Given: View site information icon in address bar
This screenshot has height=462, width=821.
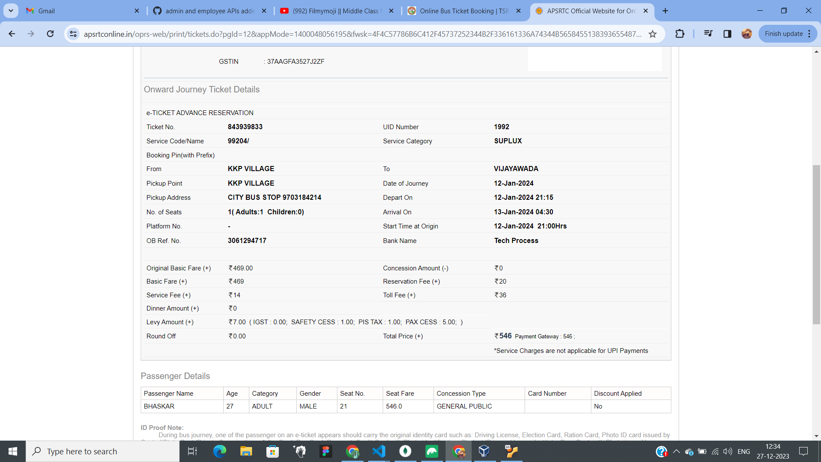Looking at the screenshot, I should coord(74,34).
